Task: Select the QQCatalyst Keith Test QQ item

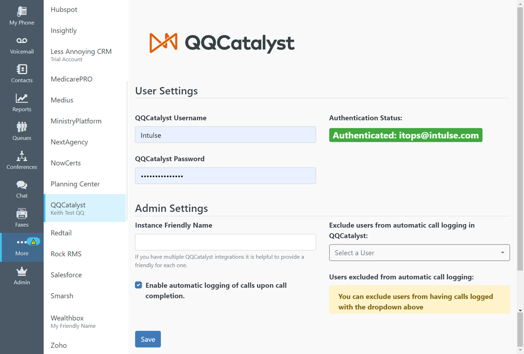Action: click(x=85, y=208)
